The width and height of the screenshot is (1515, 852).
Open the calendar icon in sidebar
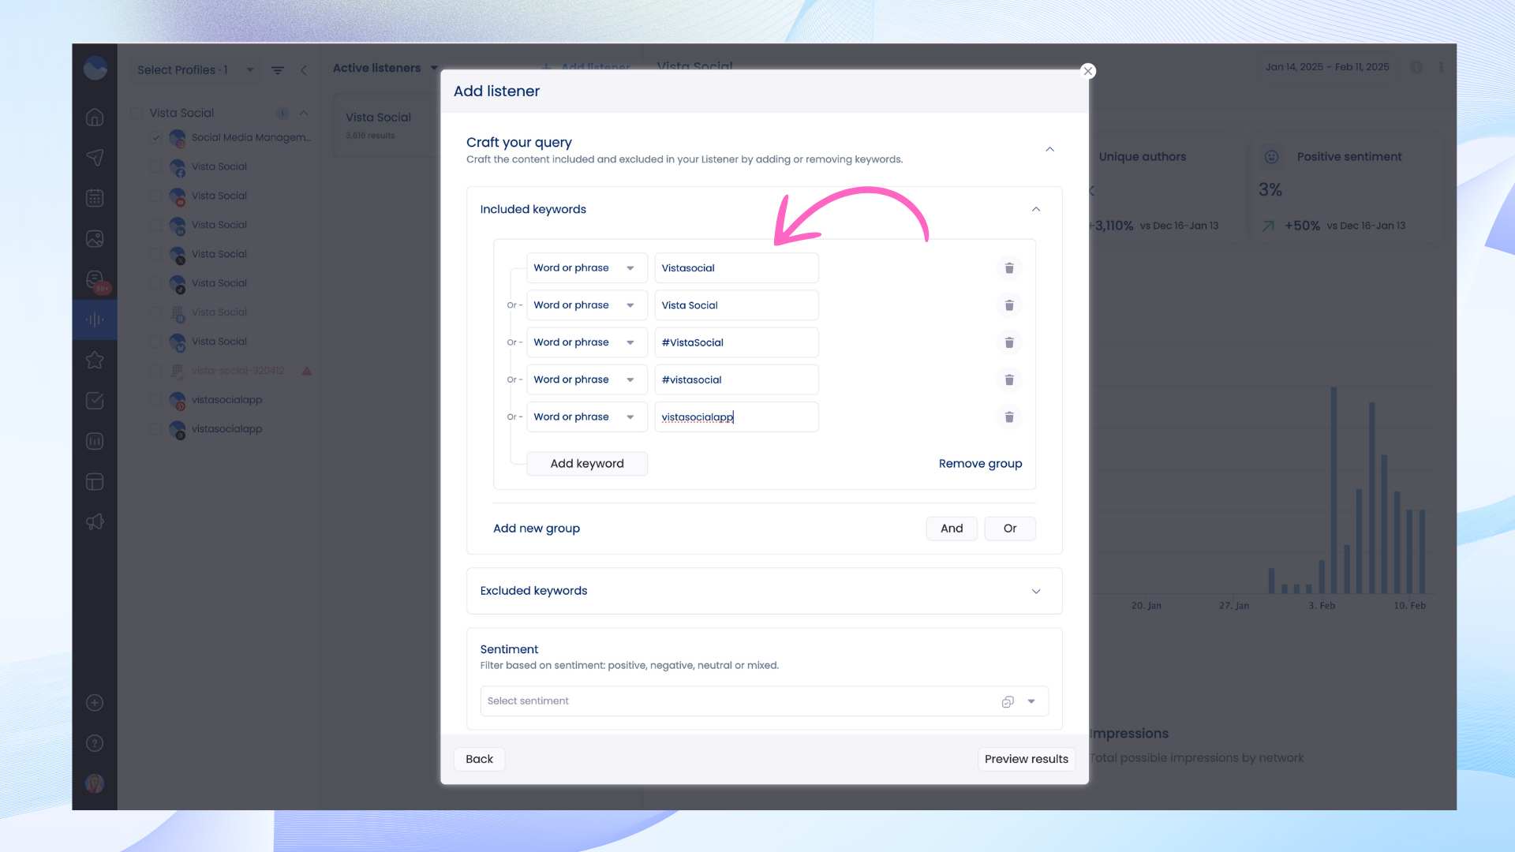coord(95,198)
